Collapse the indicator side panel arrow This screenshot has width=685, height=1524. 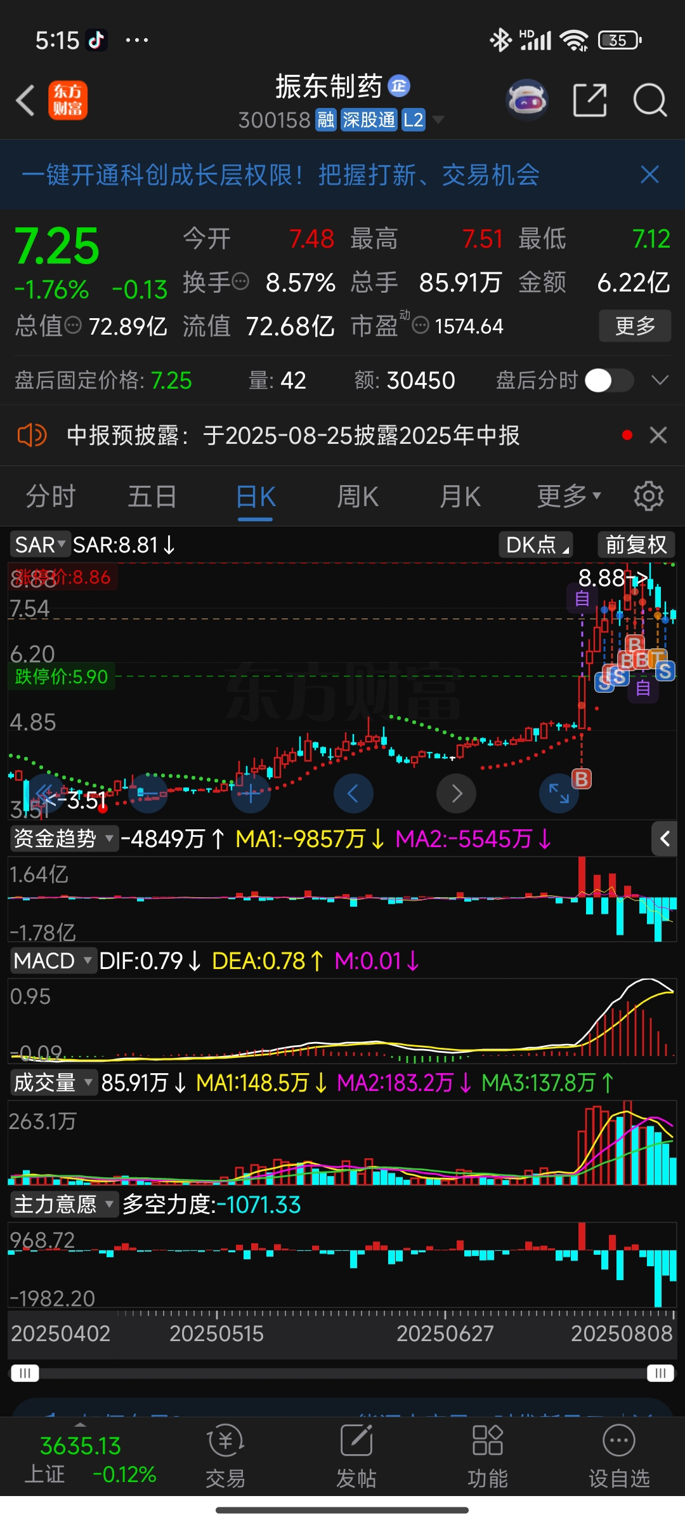pos(665,839)
